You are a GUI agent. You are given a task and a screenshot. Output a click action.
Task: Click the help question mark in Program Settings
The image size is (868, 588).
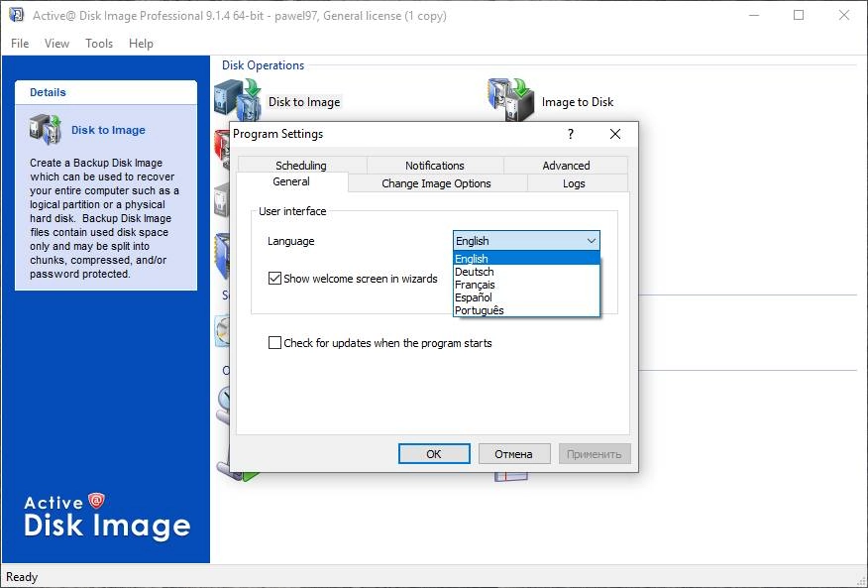tap(570, 134)
